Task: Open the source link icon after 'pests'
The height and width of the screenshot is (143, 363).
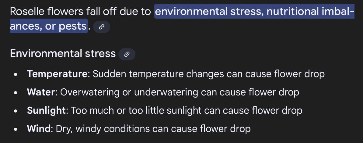Action: point(101,27)
